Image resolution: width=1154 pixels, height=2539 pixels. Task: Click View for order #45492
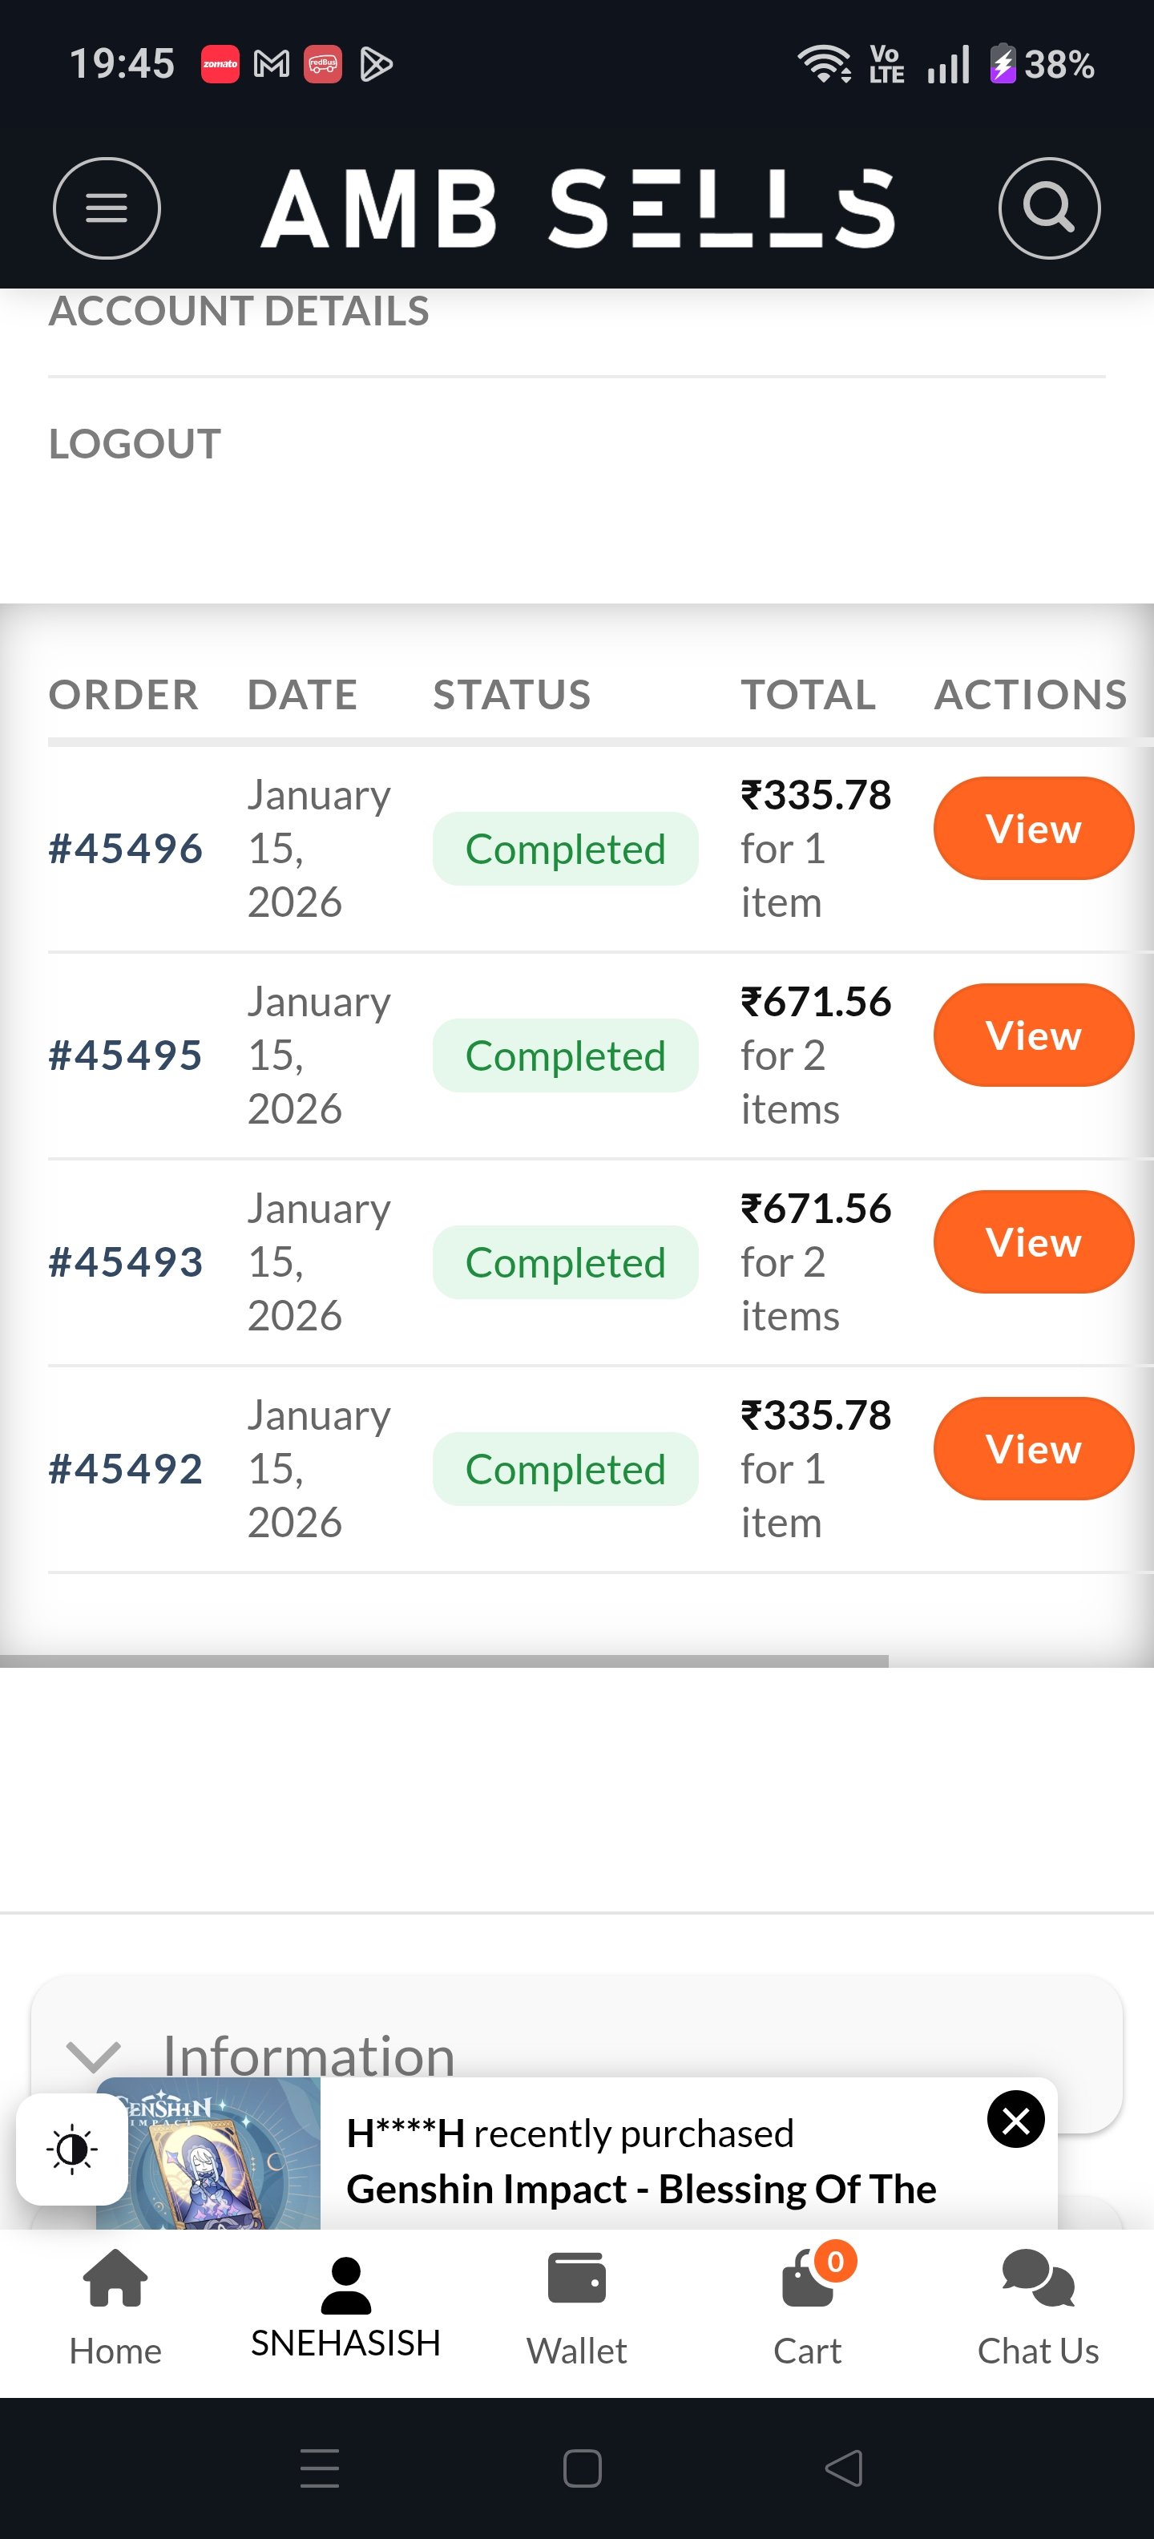coord(1033,1450)
